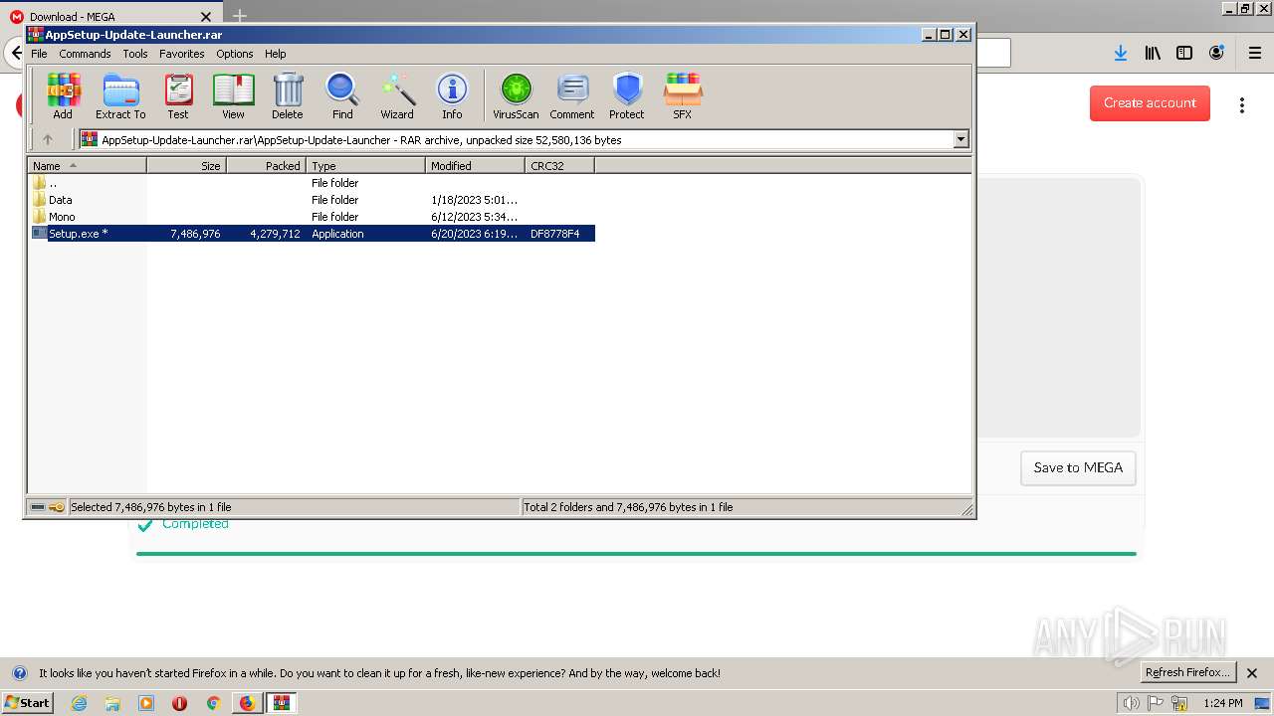Open Firefox account icon

[x=1216, y=54]
